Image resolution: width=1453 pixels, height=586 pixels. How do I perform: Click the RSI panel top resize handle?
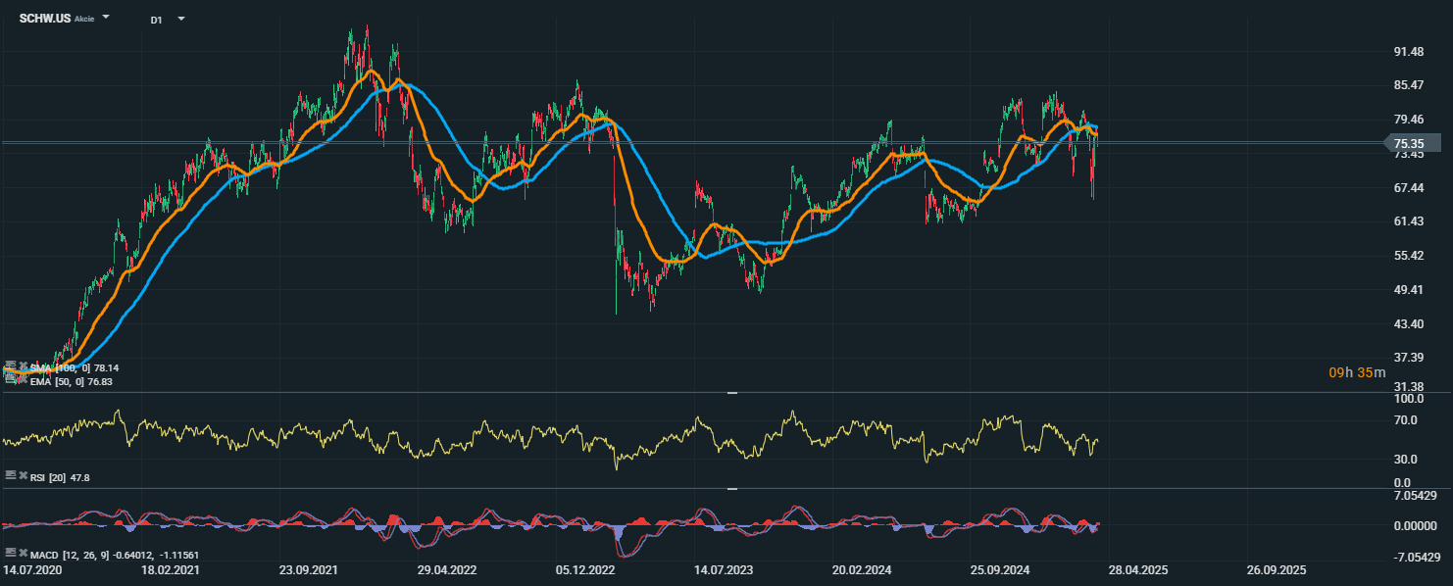tap(731, 393)
